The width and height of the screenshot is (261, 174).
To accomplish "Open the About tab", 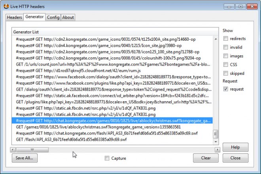I will (x=68, y=17).
